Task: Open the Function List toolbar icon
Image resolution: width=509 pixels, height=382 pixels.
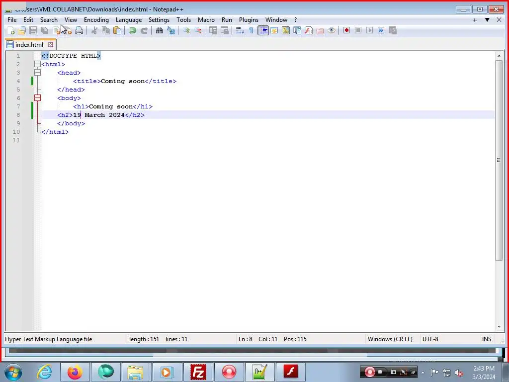Action: [309, 30]
